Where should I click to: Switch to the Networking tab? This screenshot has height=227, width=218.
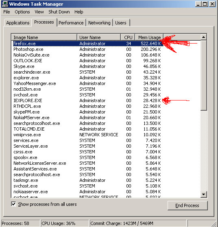click(x=99, y=23)
